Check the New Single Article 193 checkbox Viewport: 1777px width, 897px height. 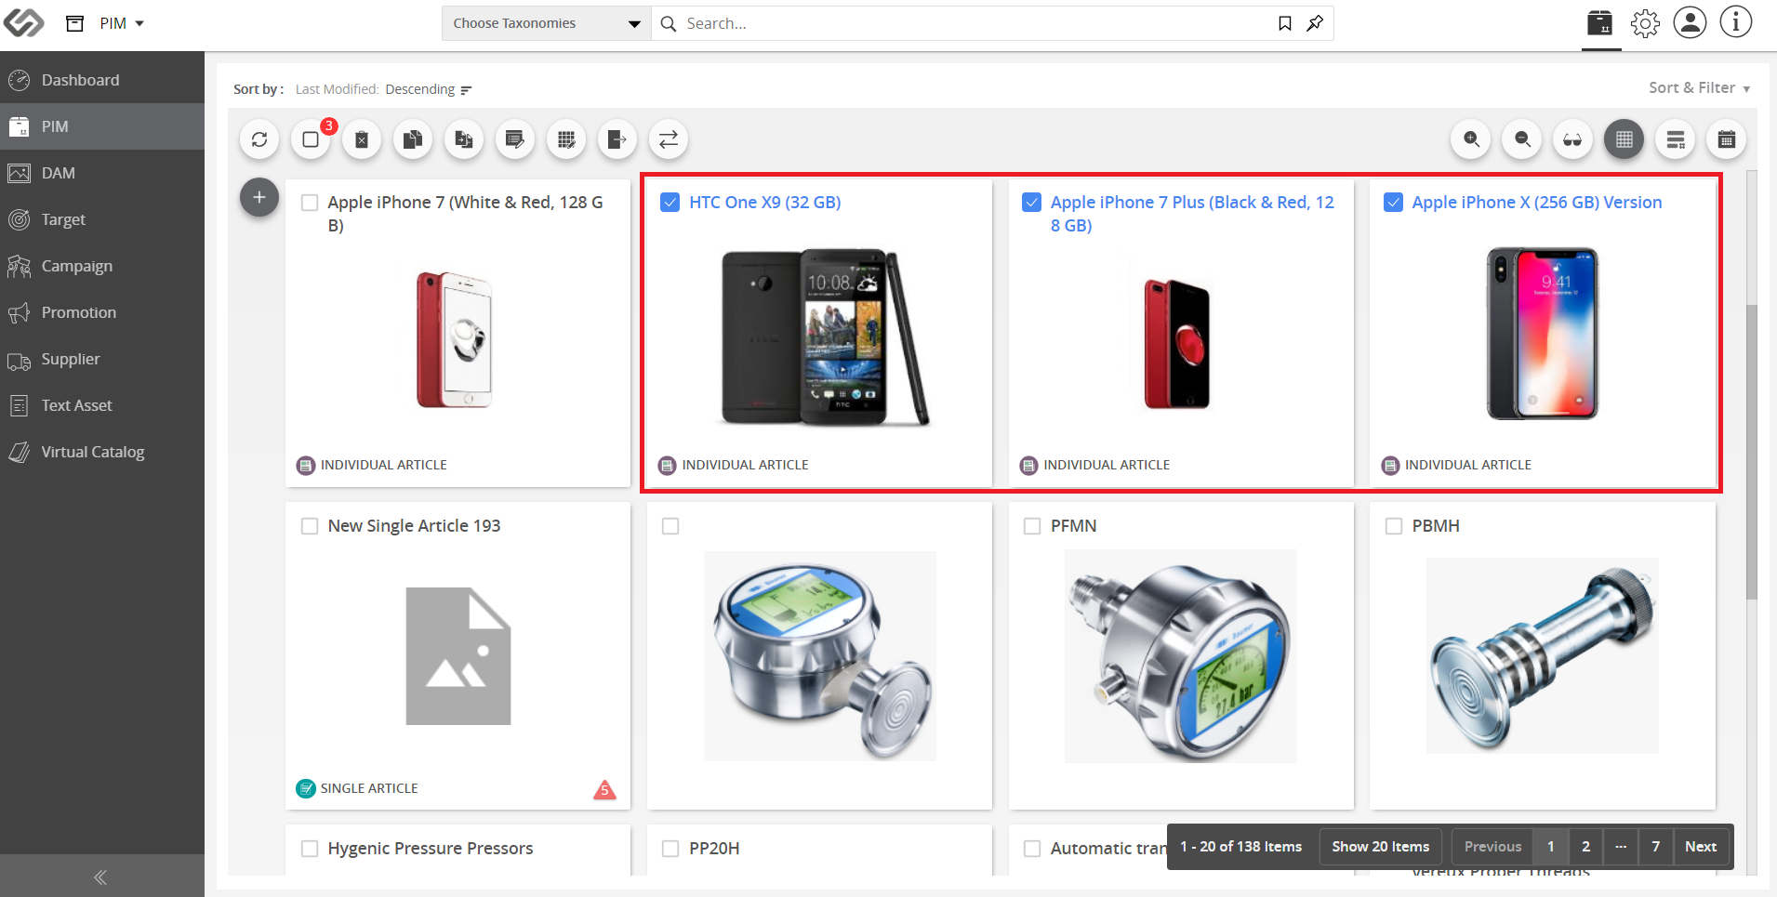[x=310, y=526]
